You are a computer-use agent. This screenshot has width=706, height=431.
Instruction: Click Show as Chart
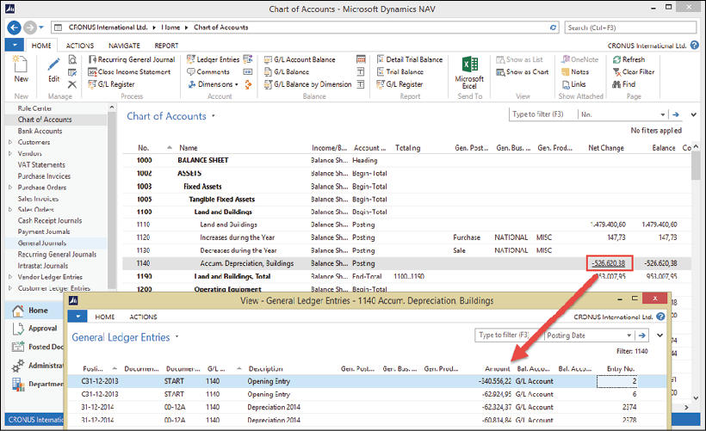[x=523, y=71]
